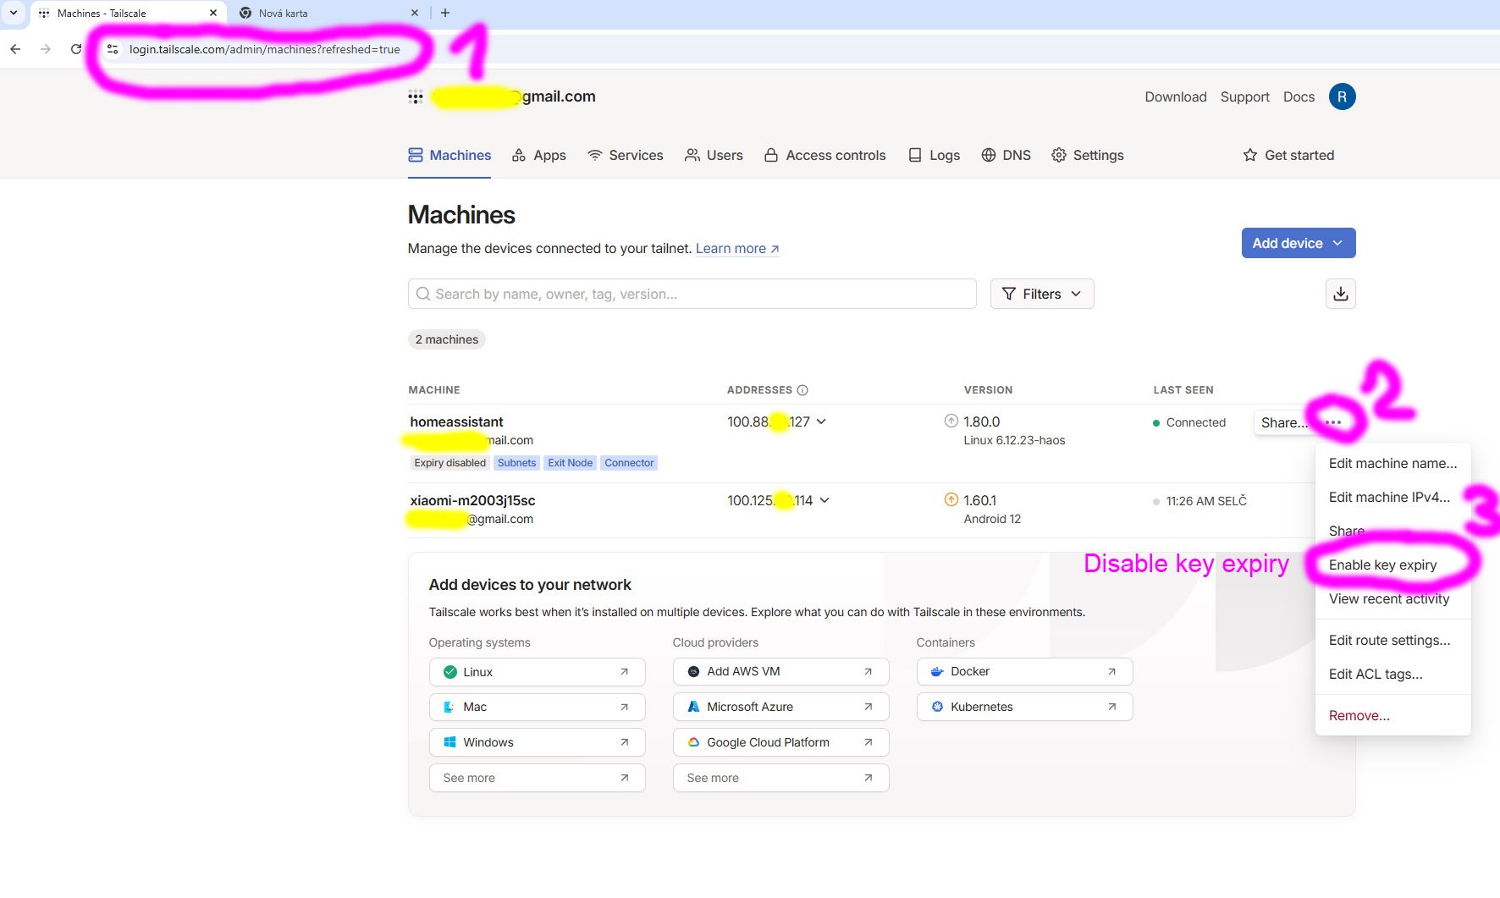Open the Download link in header

point(1176,96)
